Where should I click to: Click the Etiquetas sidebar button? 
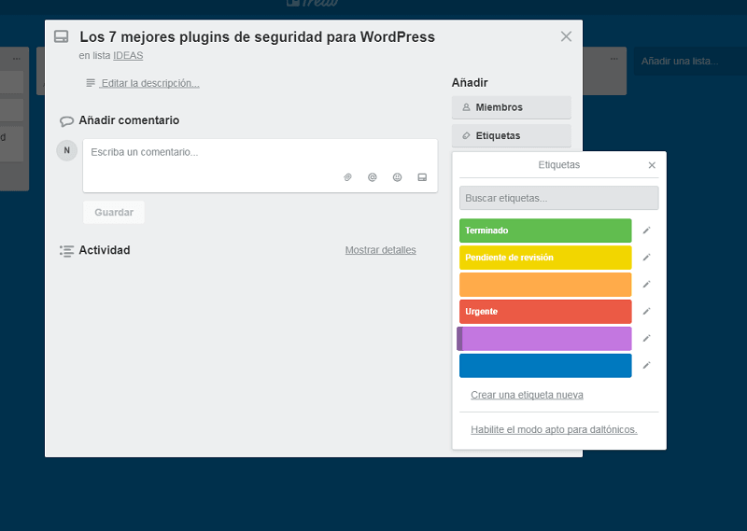click(x=511, y=135)
